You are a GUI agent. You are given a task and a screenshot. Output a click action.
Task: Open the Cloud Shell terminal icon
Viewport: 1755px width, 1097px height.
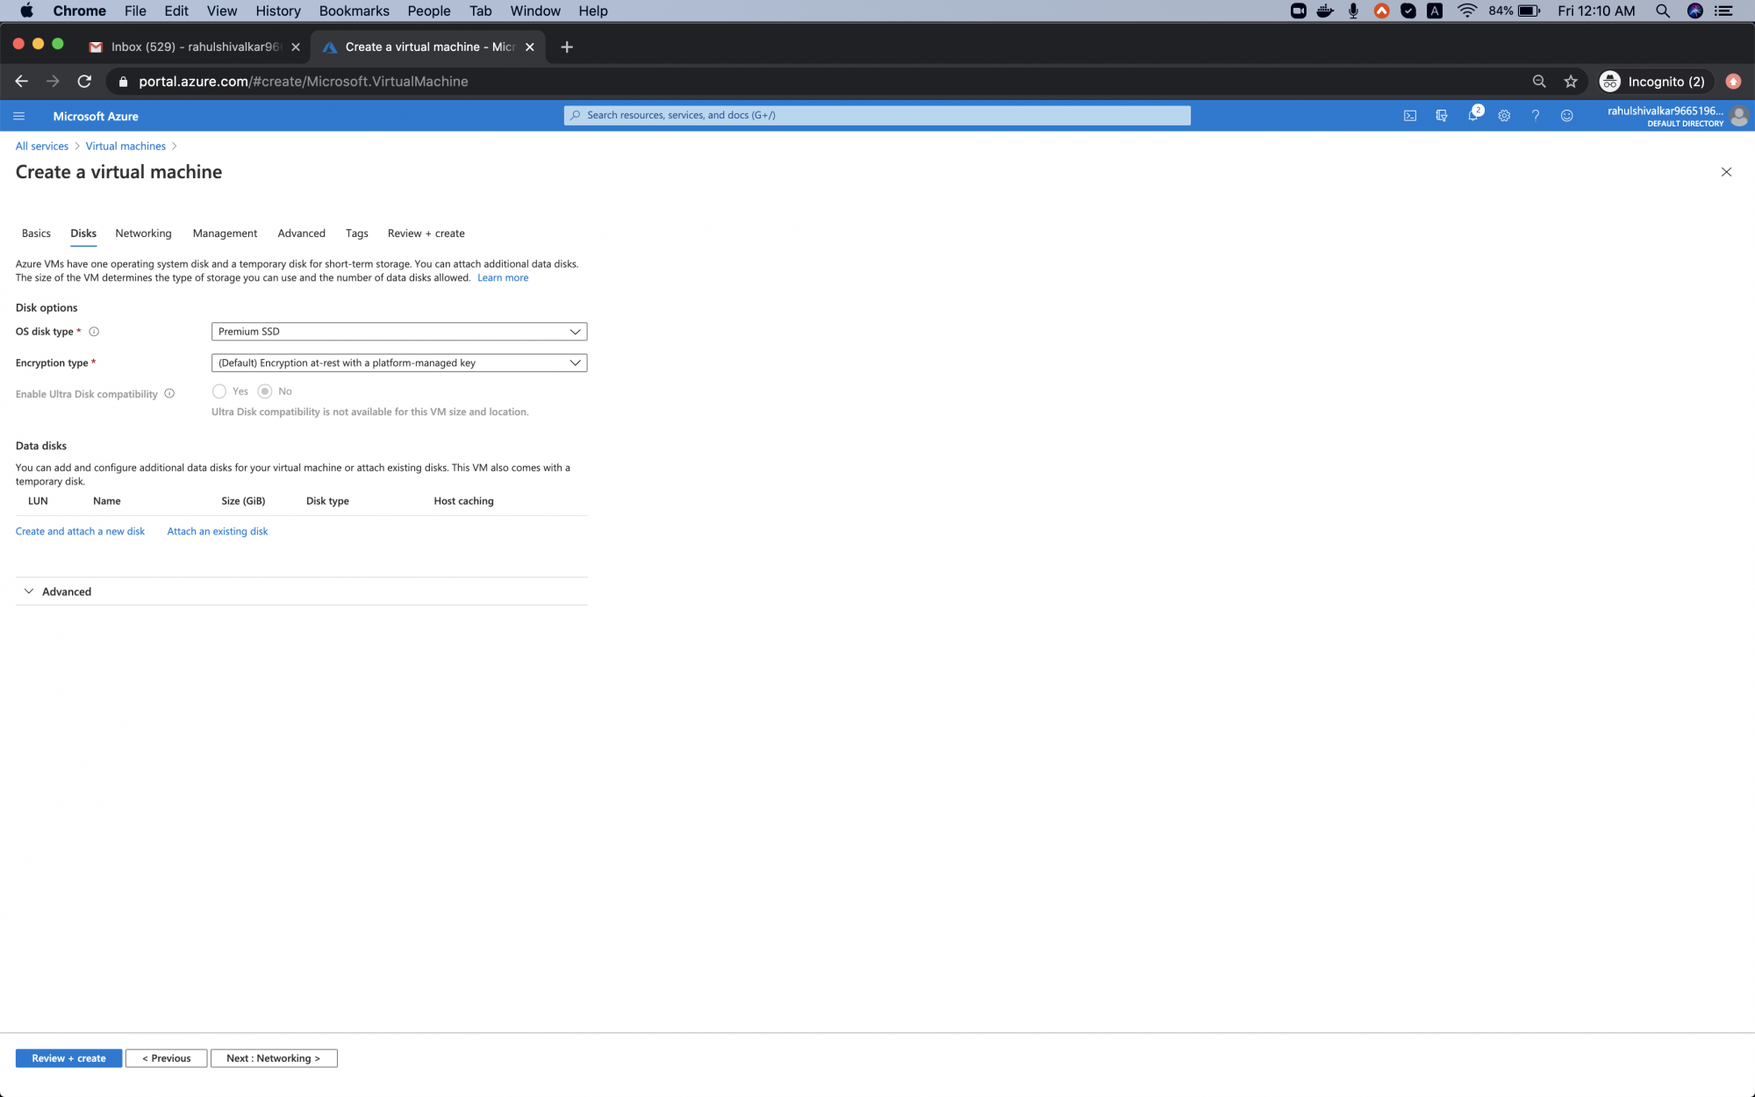pyautogui.click(x=1410, y=115)
